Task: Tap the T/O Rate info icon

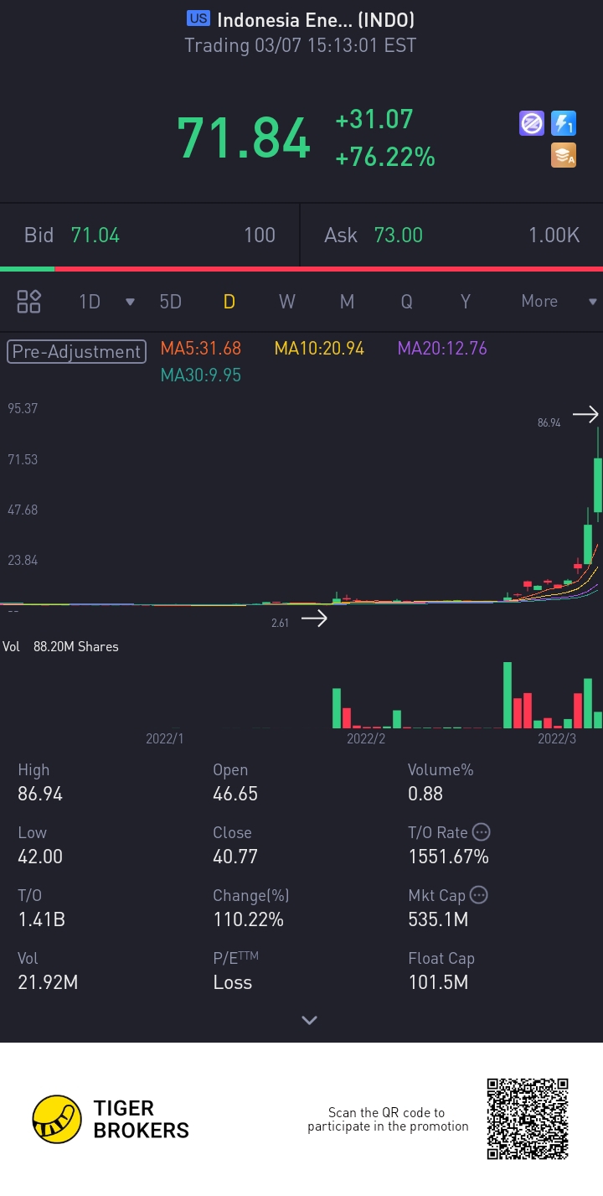Action: [482, 832]
